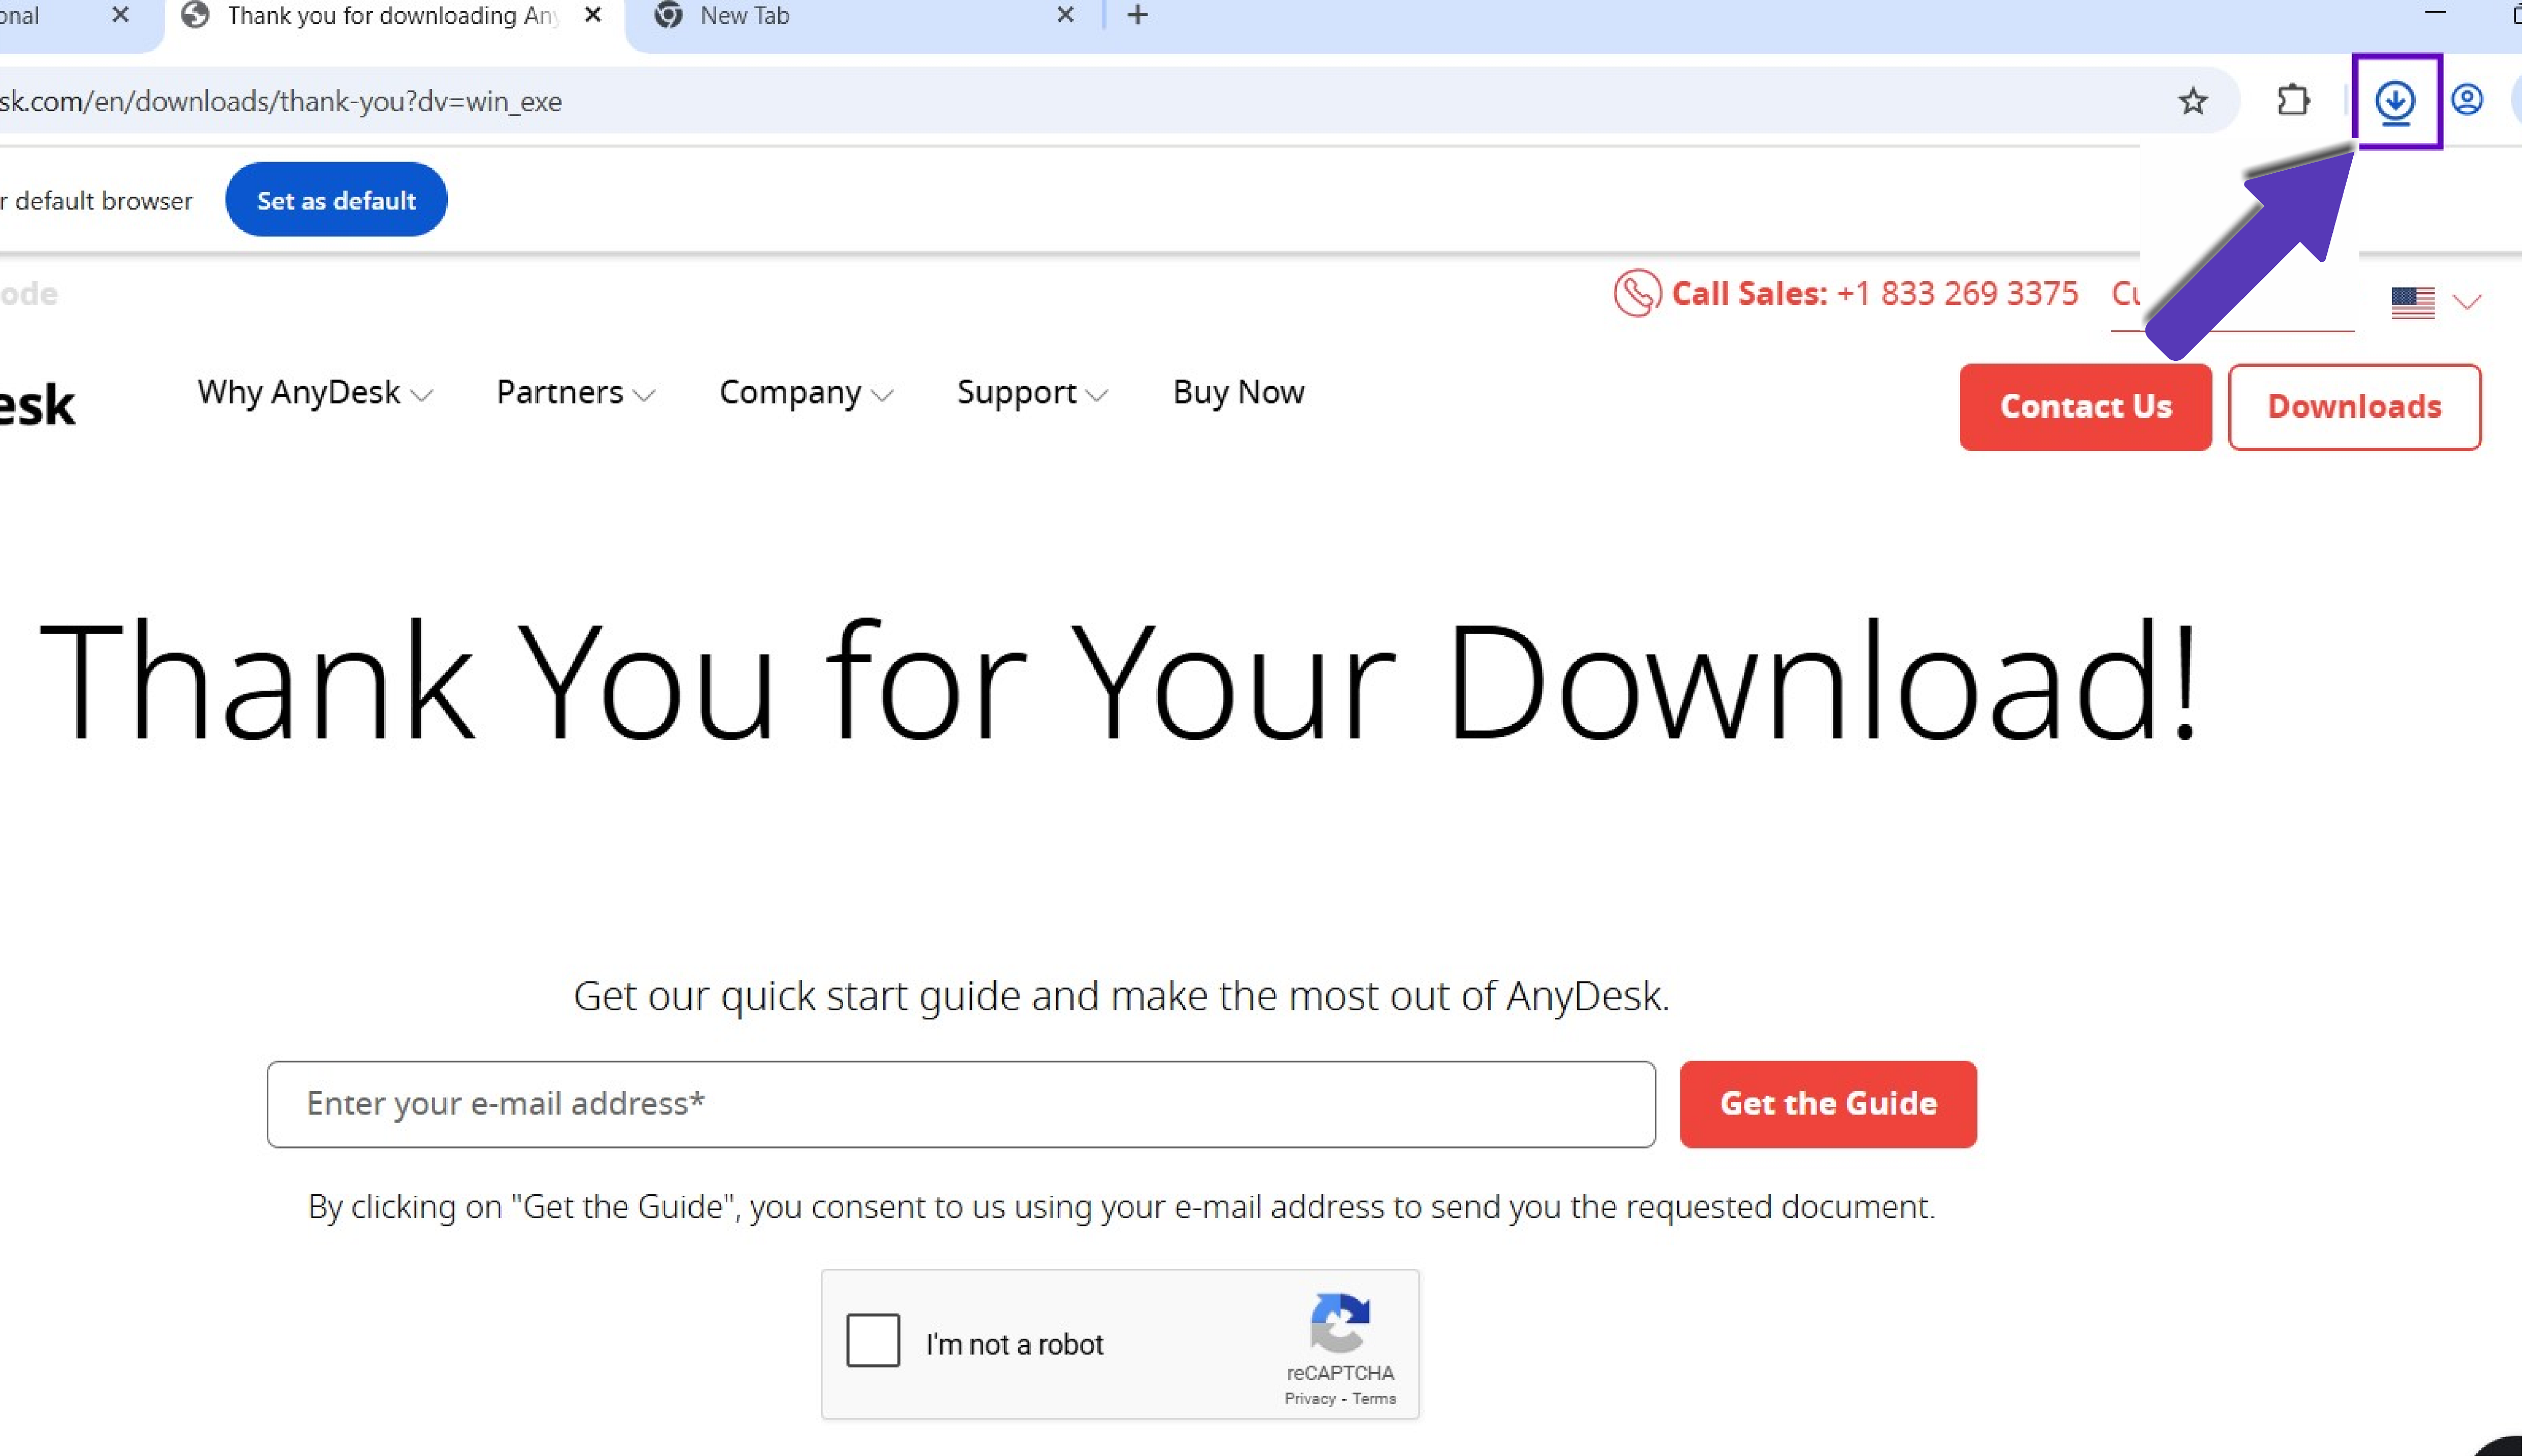Open the extensions puzzle icon
2522x1456 pixels.
2293,101
